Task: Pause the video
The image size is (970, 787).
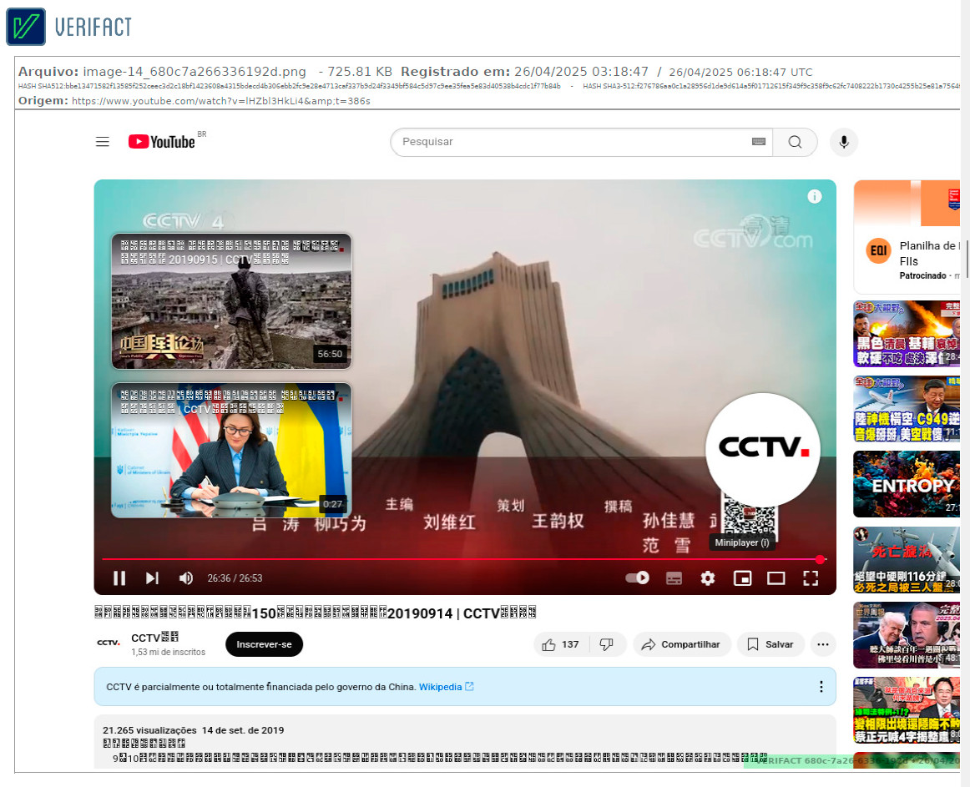Action: tap(119, 578)
